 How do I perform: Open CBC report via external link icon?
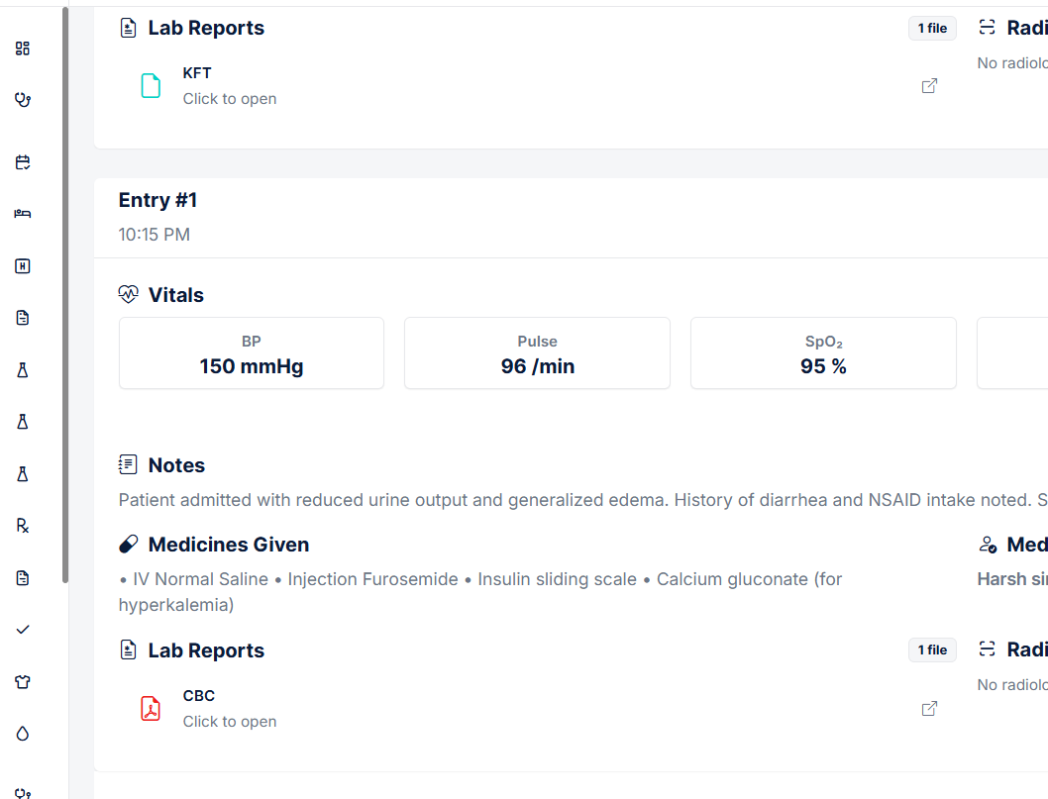[929, 709]
